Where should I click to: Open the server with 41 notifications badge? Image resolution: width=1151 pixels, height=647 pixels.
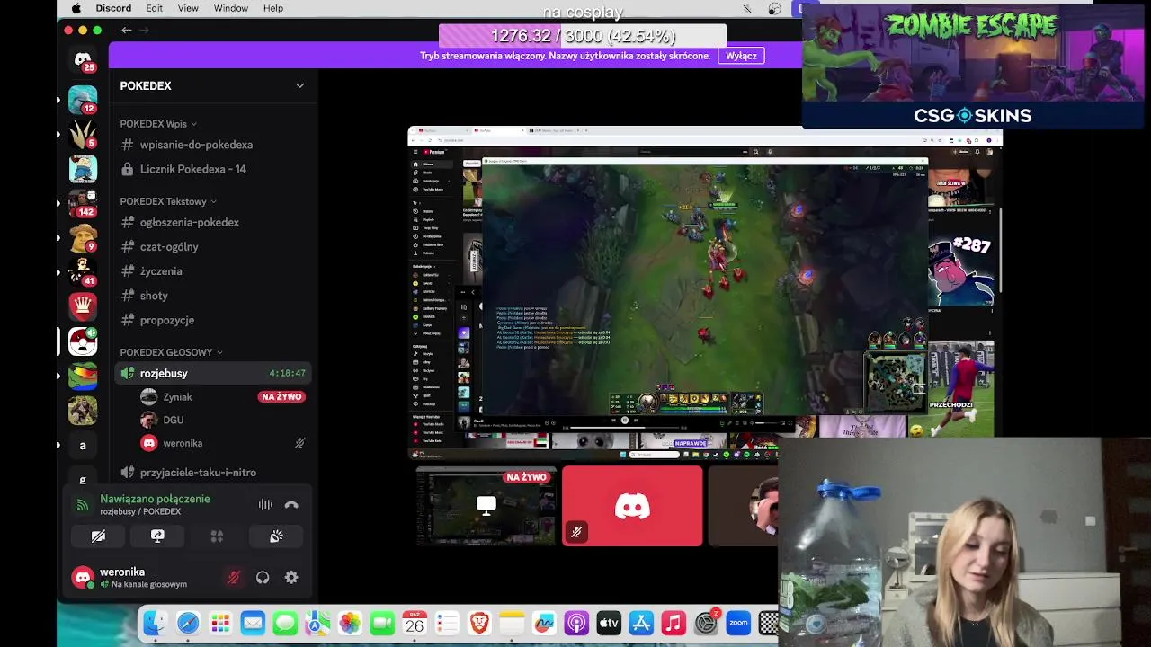coord(83,271)
